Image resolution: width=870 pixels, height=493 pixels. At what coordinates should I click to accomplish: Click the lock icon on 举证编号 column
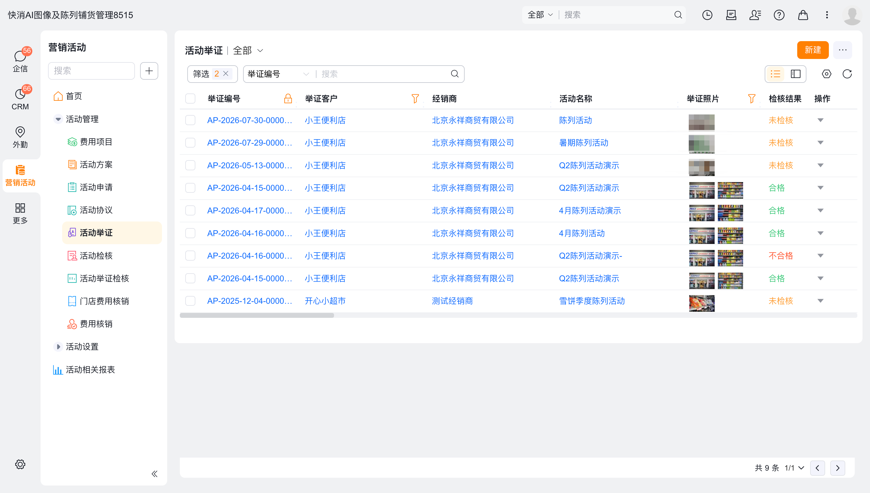(x=288, y=99)
